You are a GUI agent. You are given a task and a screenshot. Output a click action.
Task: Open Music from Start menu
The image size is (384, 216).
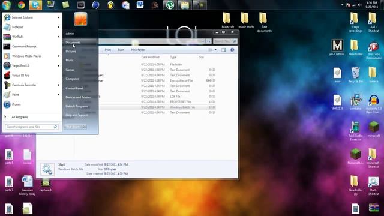point(70,60)
